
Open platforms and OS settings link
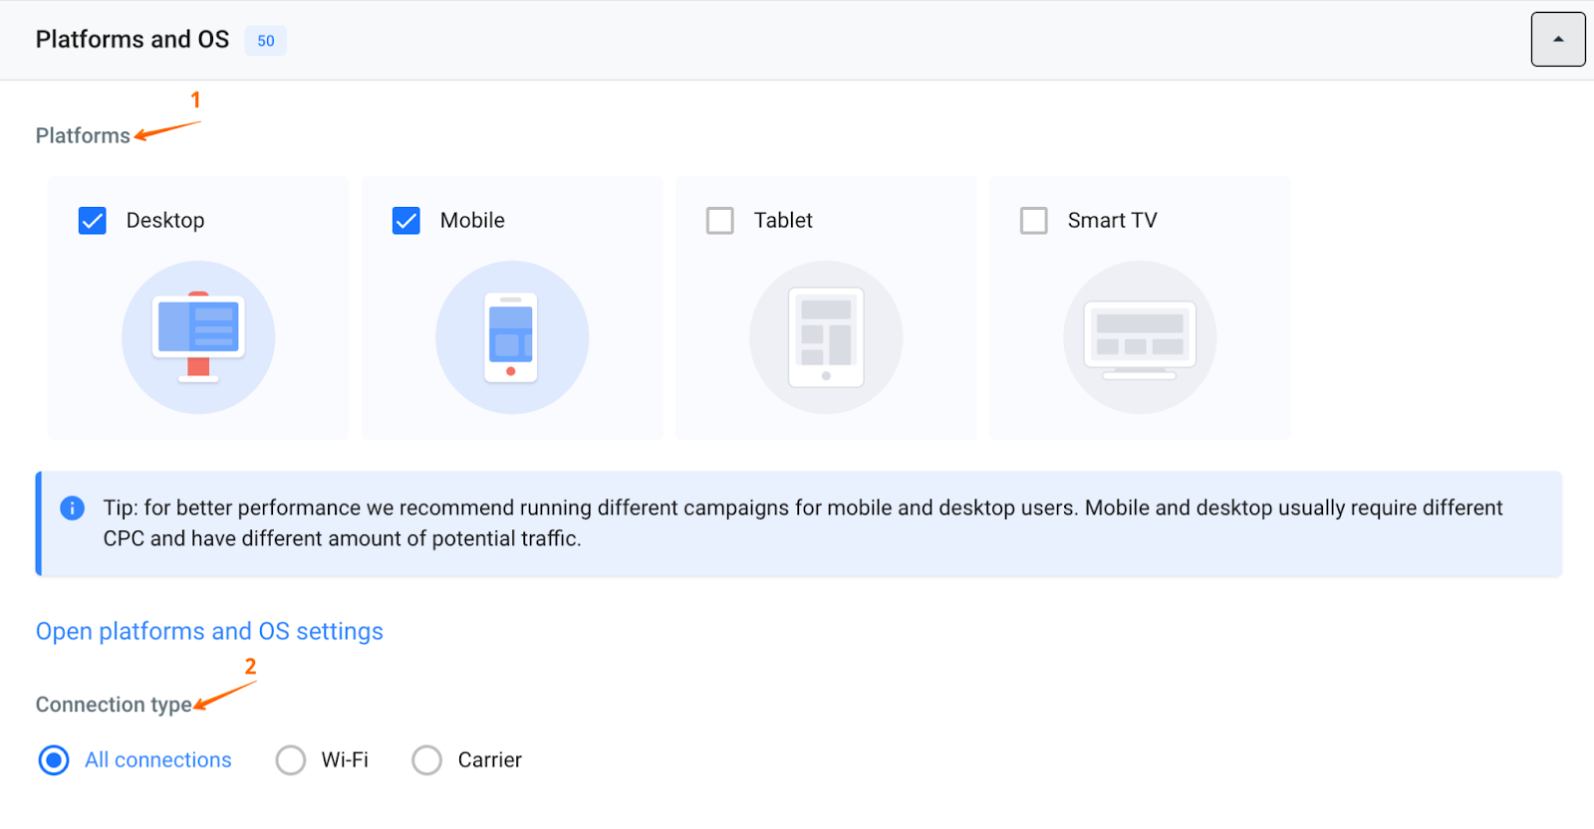[209, 632]
